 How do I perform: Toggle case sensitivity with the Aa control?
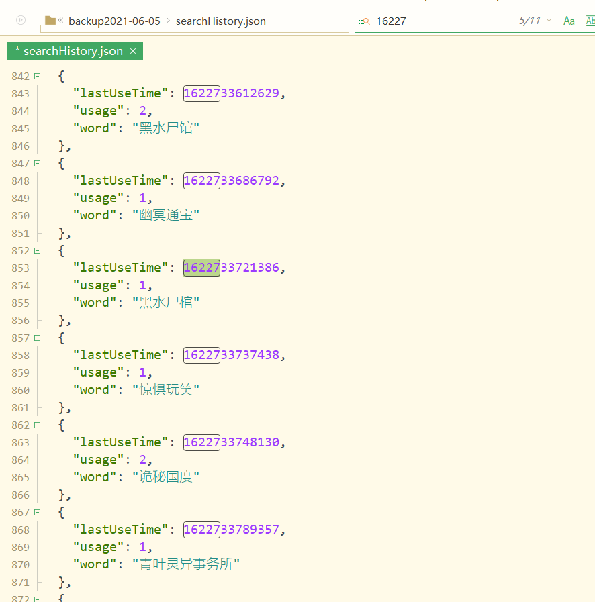click(568, 21)
